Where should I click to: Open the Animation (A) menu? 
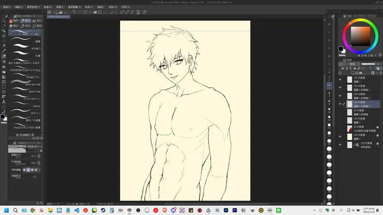(x=48, y=7)
